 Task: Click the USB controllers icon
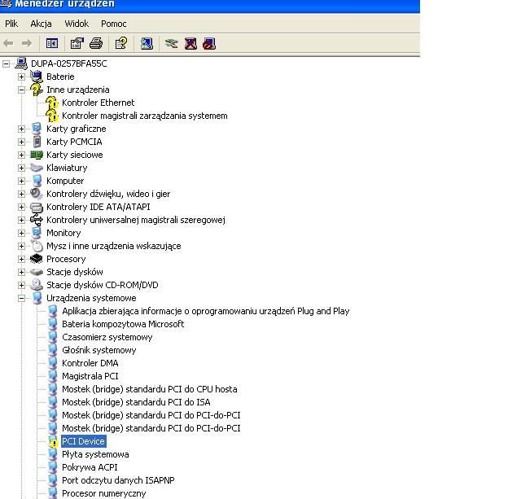tap(37, 220)
